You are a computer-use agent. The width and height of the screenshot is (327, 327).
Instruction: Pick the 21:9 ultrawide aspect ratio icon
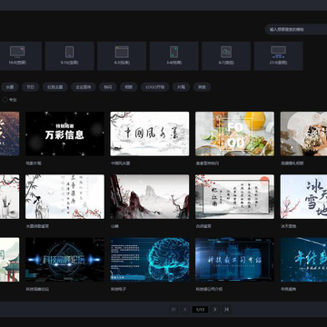278,52
